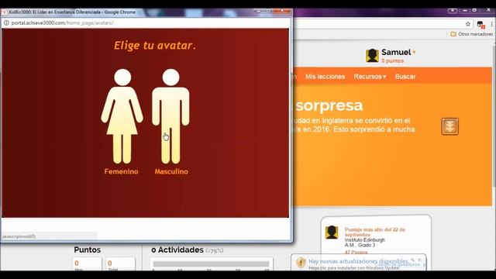Image resolution: width=496 pixels, height=279 pixels.
Task: Click the warning shield icon in update balloon
Action: 301,262
